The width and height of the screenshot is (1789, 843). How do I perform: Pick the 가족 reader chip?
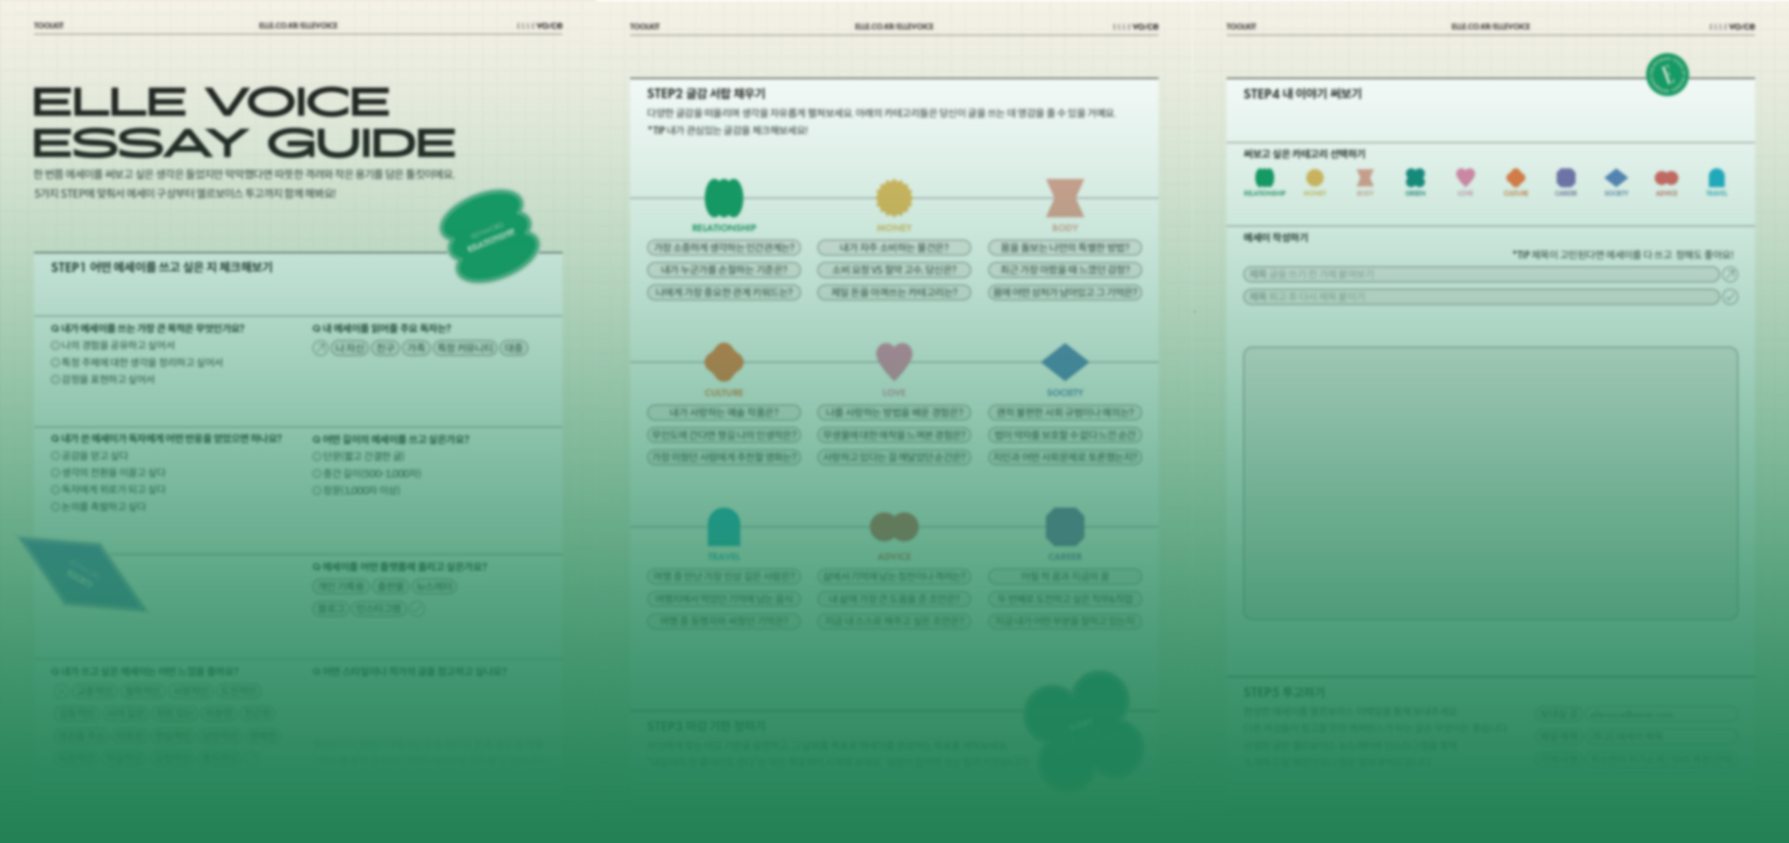pyautogui.click(x=416, y=348)
